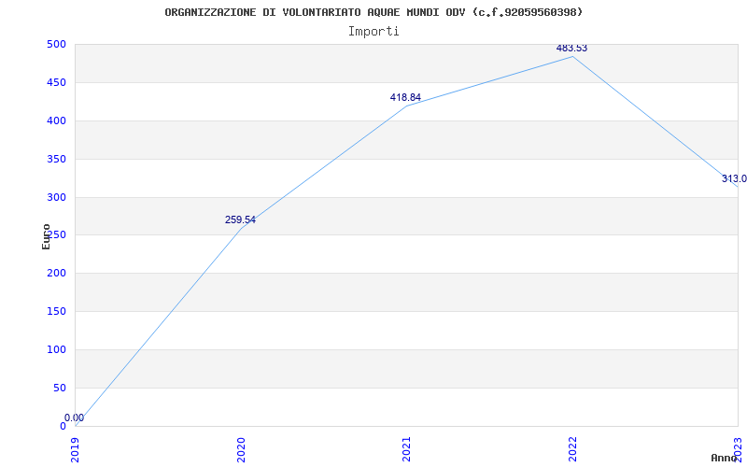Click the chart title ORGANIZZAZIONE DI VOLONTARIATO AQUAE MUNDI ODV
Screen dimensions: 747x467
click(x=373, y=12)
